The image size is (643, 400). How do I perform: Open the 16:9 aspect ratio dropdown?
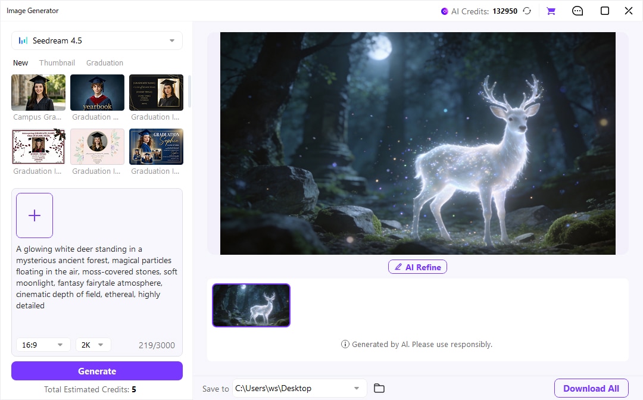coord(43,345)
